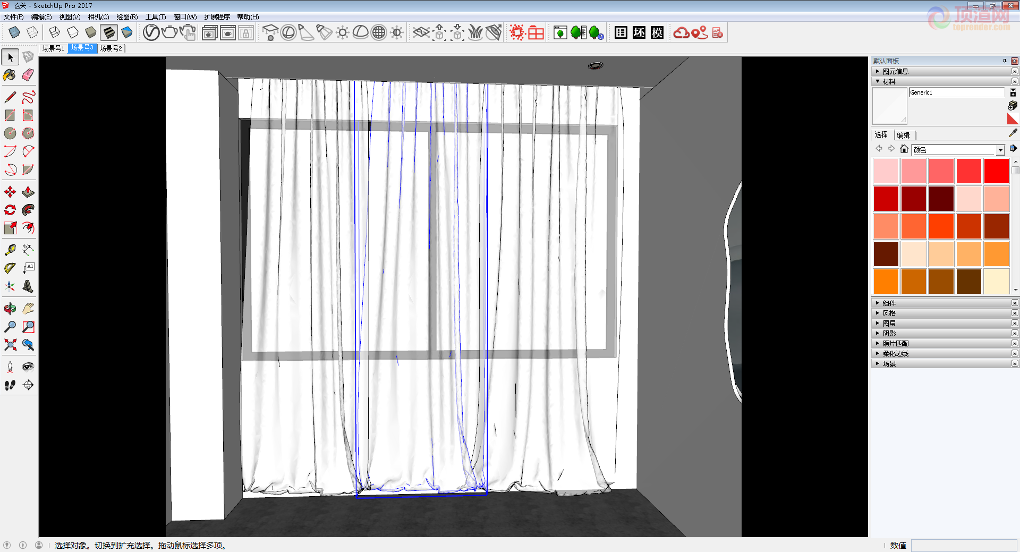Toggle monochrome face style
This screenshot has height=552, width=1020.
pos(127,32)
